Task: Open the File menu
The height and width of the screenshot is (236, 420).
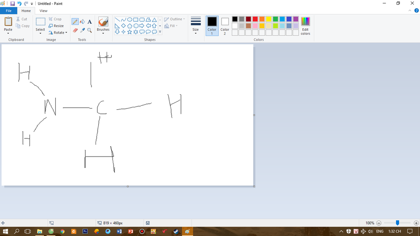Action: point(9,11)
